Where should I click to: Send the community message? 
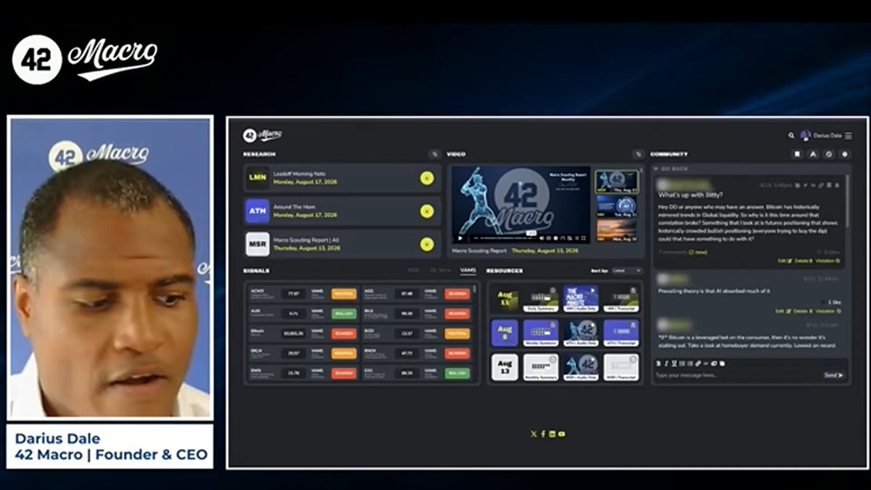[833, 375]
